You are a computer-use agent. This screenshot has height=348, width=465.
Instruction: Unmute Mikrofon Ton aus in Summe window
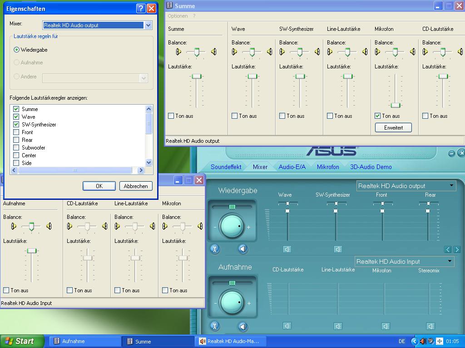377,116
